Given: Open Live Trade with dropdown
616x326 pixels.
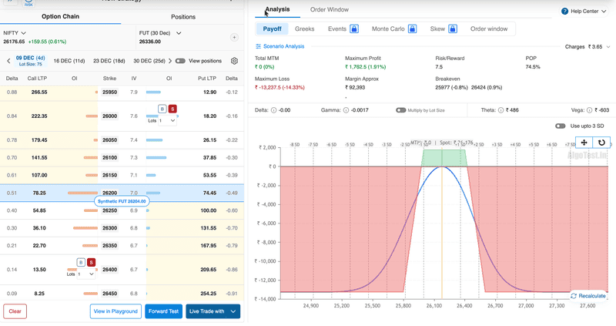Looking at the screenshot, I should (x=233, y=311).
